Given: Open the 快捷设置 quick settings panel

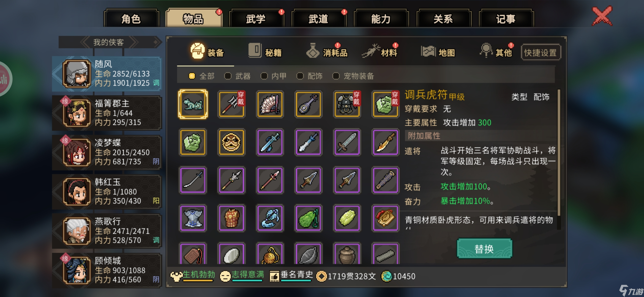Looking at the screenshot, I should 541,52.
